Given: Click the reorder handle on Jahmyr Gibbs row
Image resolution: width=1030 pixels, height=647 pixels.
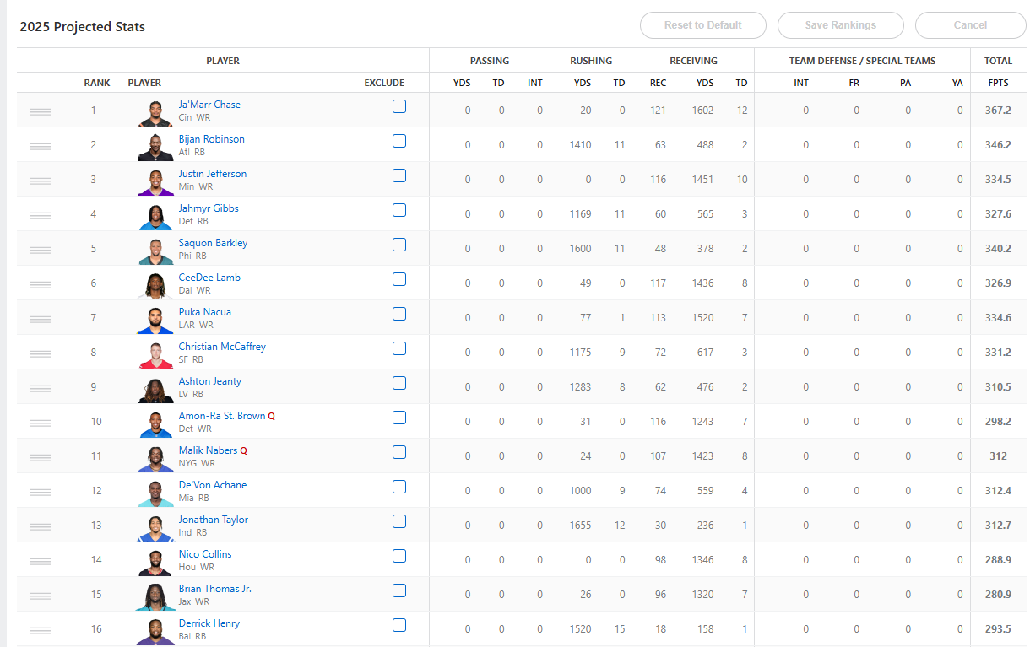Looking at the screenshot, I should click(41, 215).
